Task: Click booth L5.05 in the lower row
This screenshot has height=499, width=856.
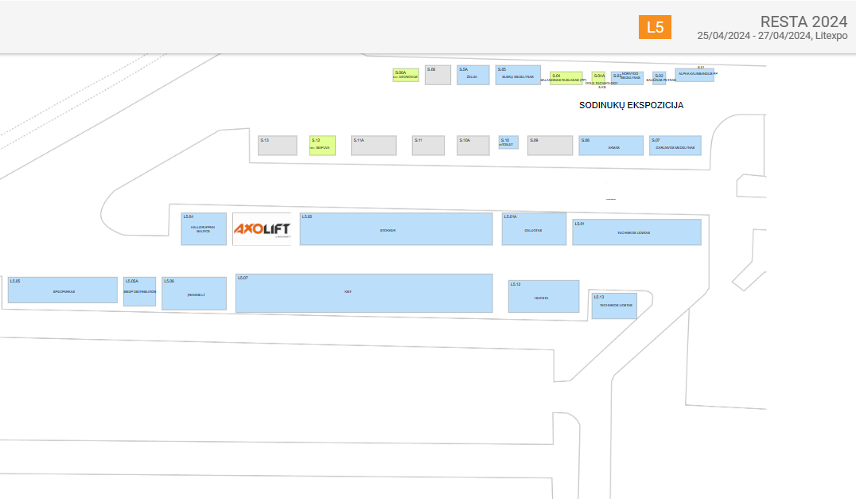Action: [63, 290]
